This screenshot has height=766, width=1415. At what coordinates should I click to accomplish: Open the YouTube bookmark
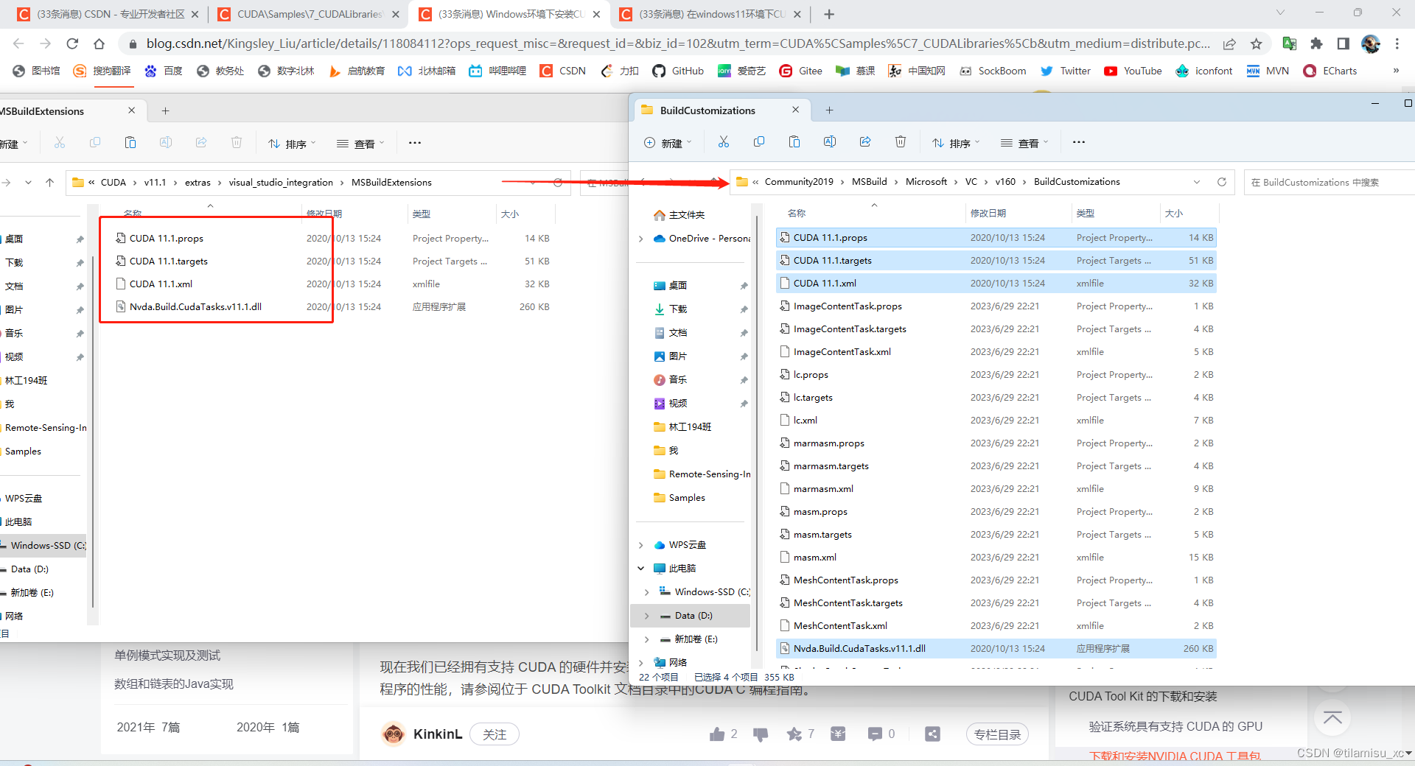pos(1133,71)
